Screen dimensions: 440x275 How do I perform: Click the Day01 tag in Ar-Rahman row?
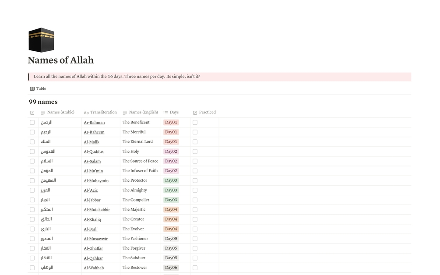pos(171,122)
